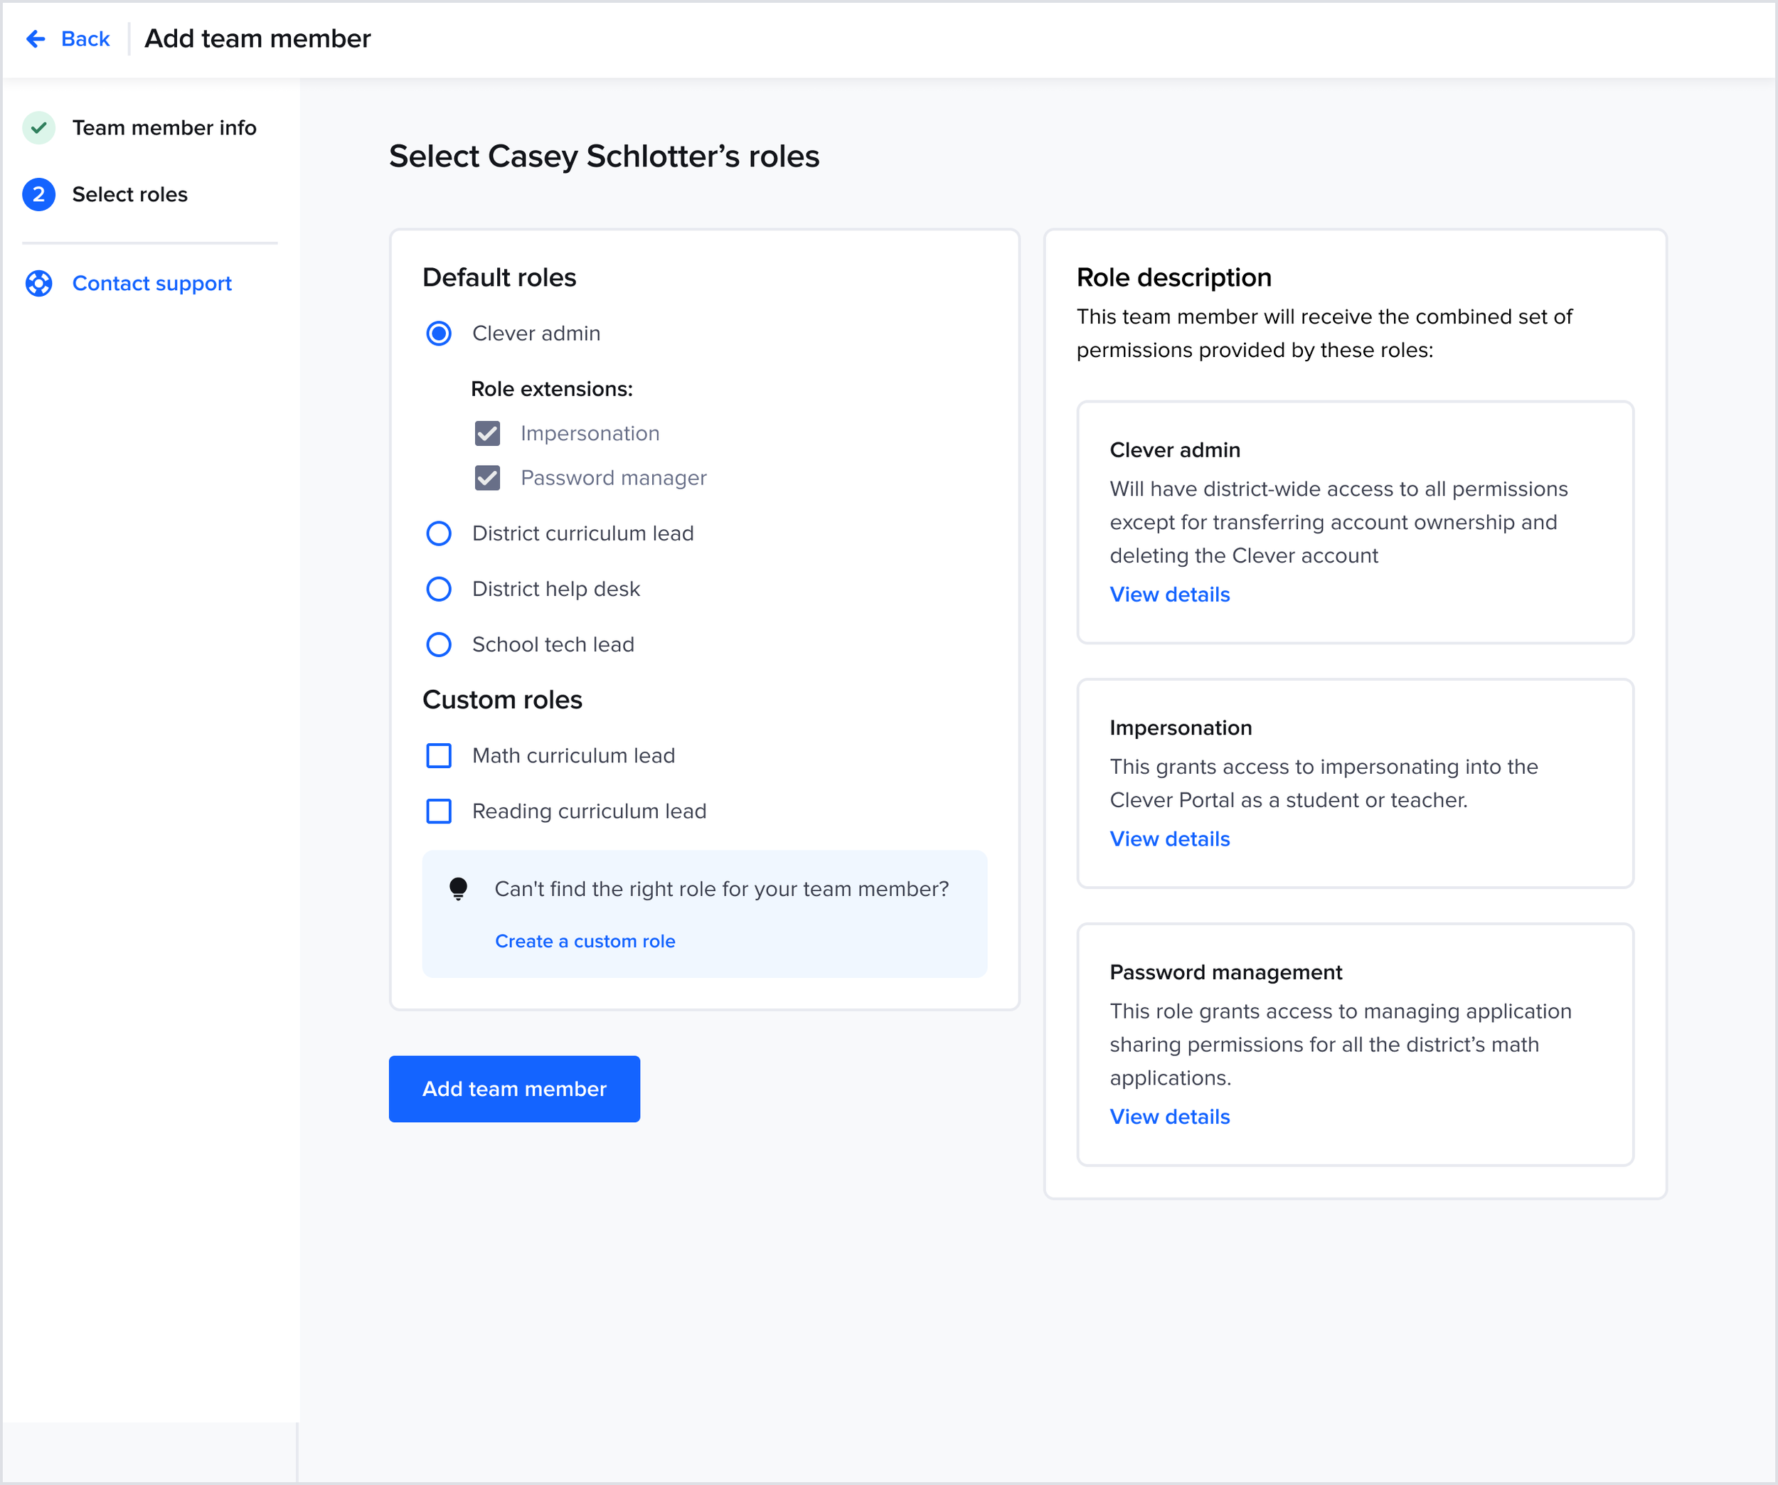Go to Team member info step

(164, 128)
